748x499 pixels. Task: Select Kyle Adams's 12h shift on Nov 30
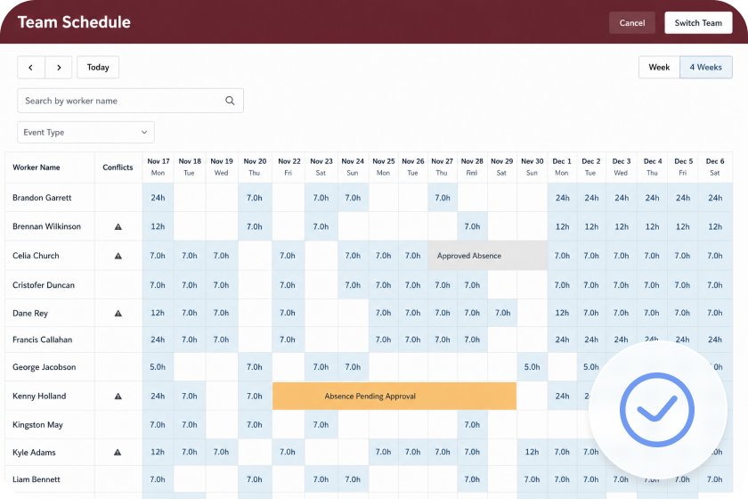(x=533, y=452)
